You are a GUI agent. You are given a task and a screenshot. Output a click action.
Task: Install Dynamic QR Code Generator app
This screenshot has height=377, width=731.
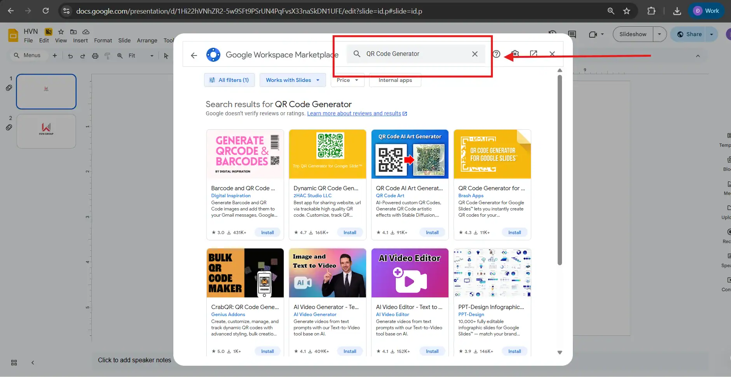point(350,233)
